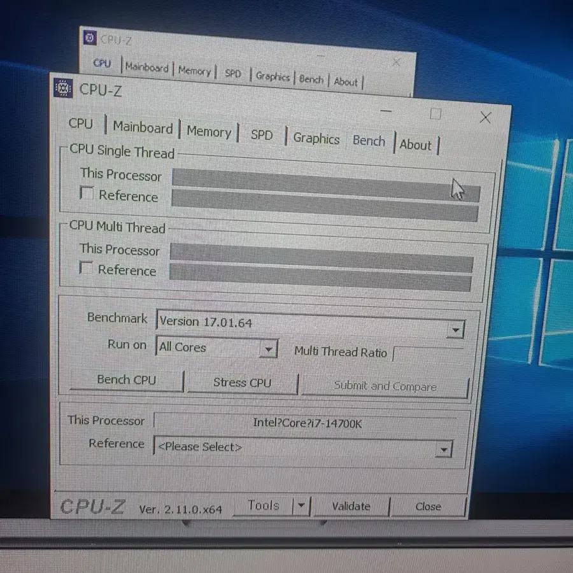Click the Single Thread Reference score bar
This screenshot has height=573, width=573.
(x=325, y=205)
